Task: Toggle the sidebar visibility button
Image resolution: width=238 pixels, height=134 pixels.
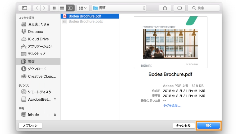Action: point(25,8)
